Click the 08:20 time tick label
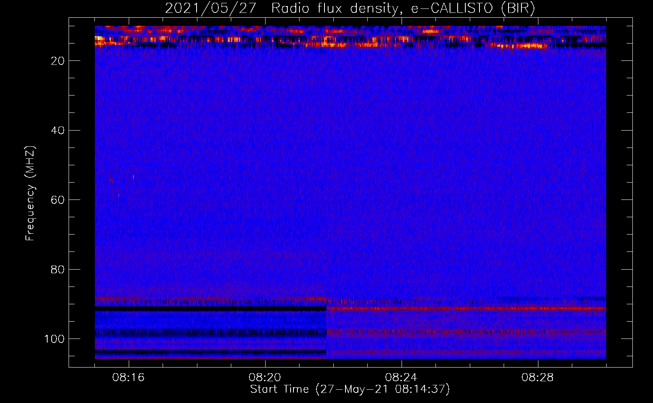 (x=265, y=378)
